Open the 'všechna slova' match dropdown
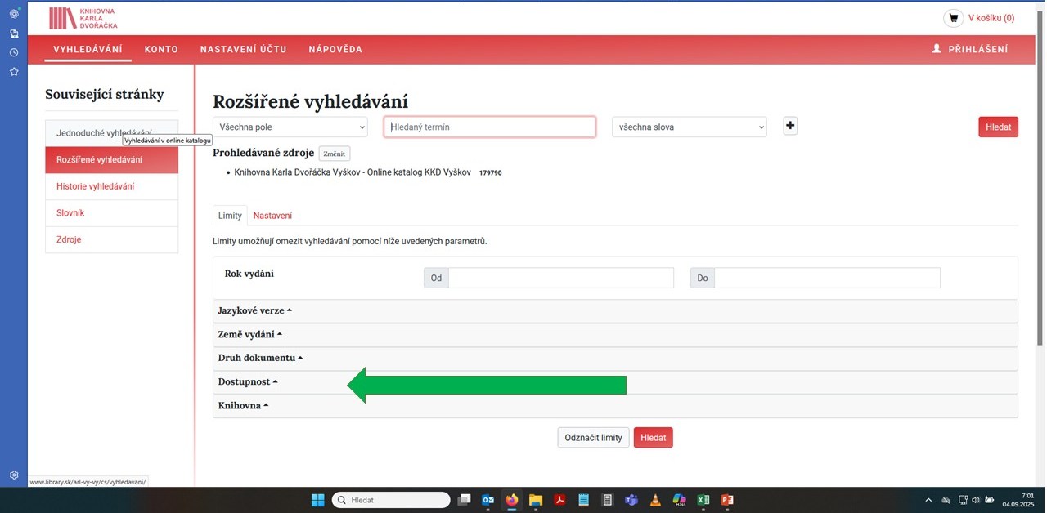1047x513 pixels. click(689, 127)
